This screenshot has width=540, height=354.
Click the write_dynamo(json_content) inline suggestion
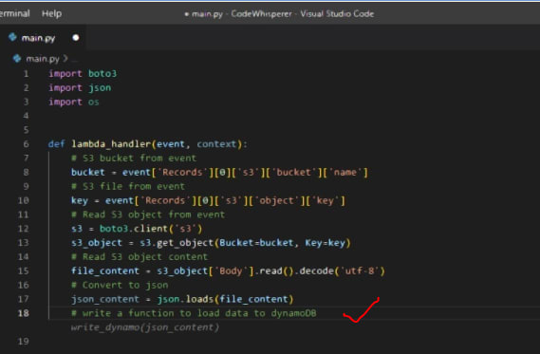click(145, 327)
